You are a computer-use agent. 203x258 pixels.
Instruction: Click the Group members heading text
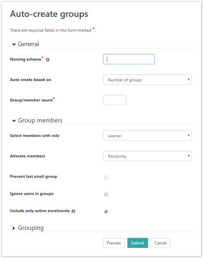tap(40, 121)
